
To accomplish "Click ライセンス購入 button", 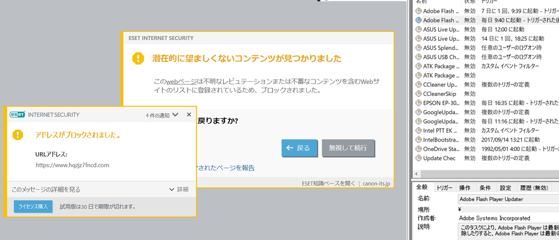I will point(34,207).
